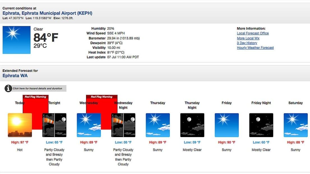The height and width of the screenshot is (174, 310).
Task: Click the Elev: 1276.0ft. text
Action: pyautogui.click(x=63, y=18)
